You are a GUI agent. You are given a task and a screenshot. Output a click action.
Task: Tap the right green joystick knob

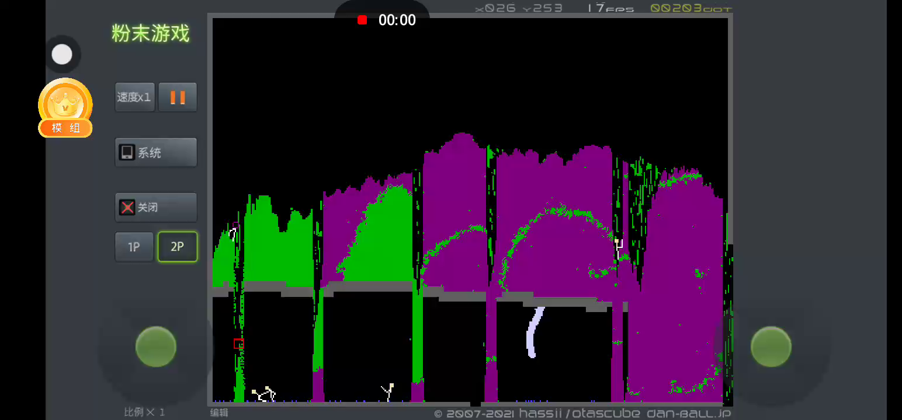[771, 346]
